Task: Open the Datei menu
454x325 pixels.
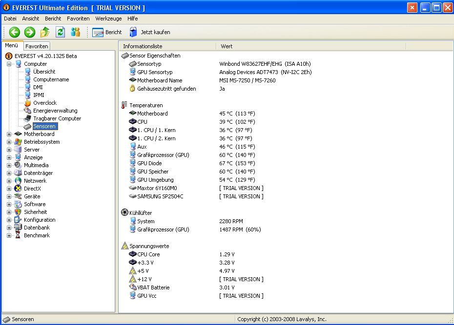Action: pyautogui.click(x=10, y=19)
